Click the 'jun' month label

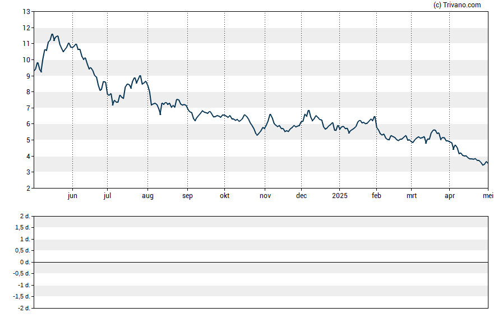tap(72, 196)
